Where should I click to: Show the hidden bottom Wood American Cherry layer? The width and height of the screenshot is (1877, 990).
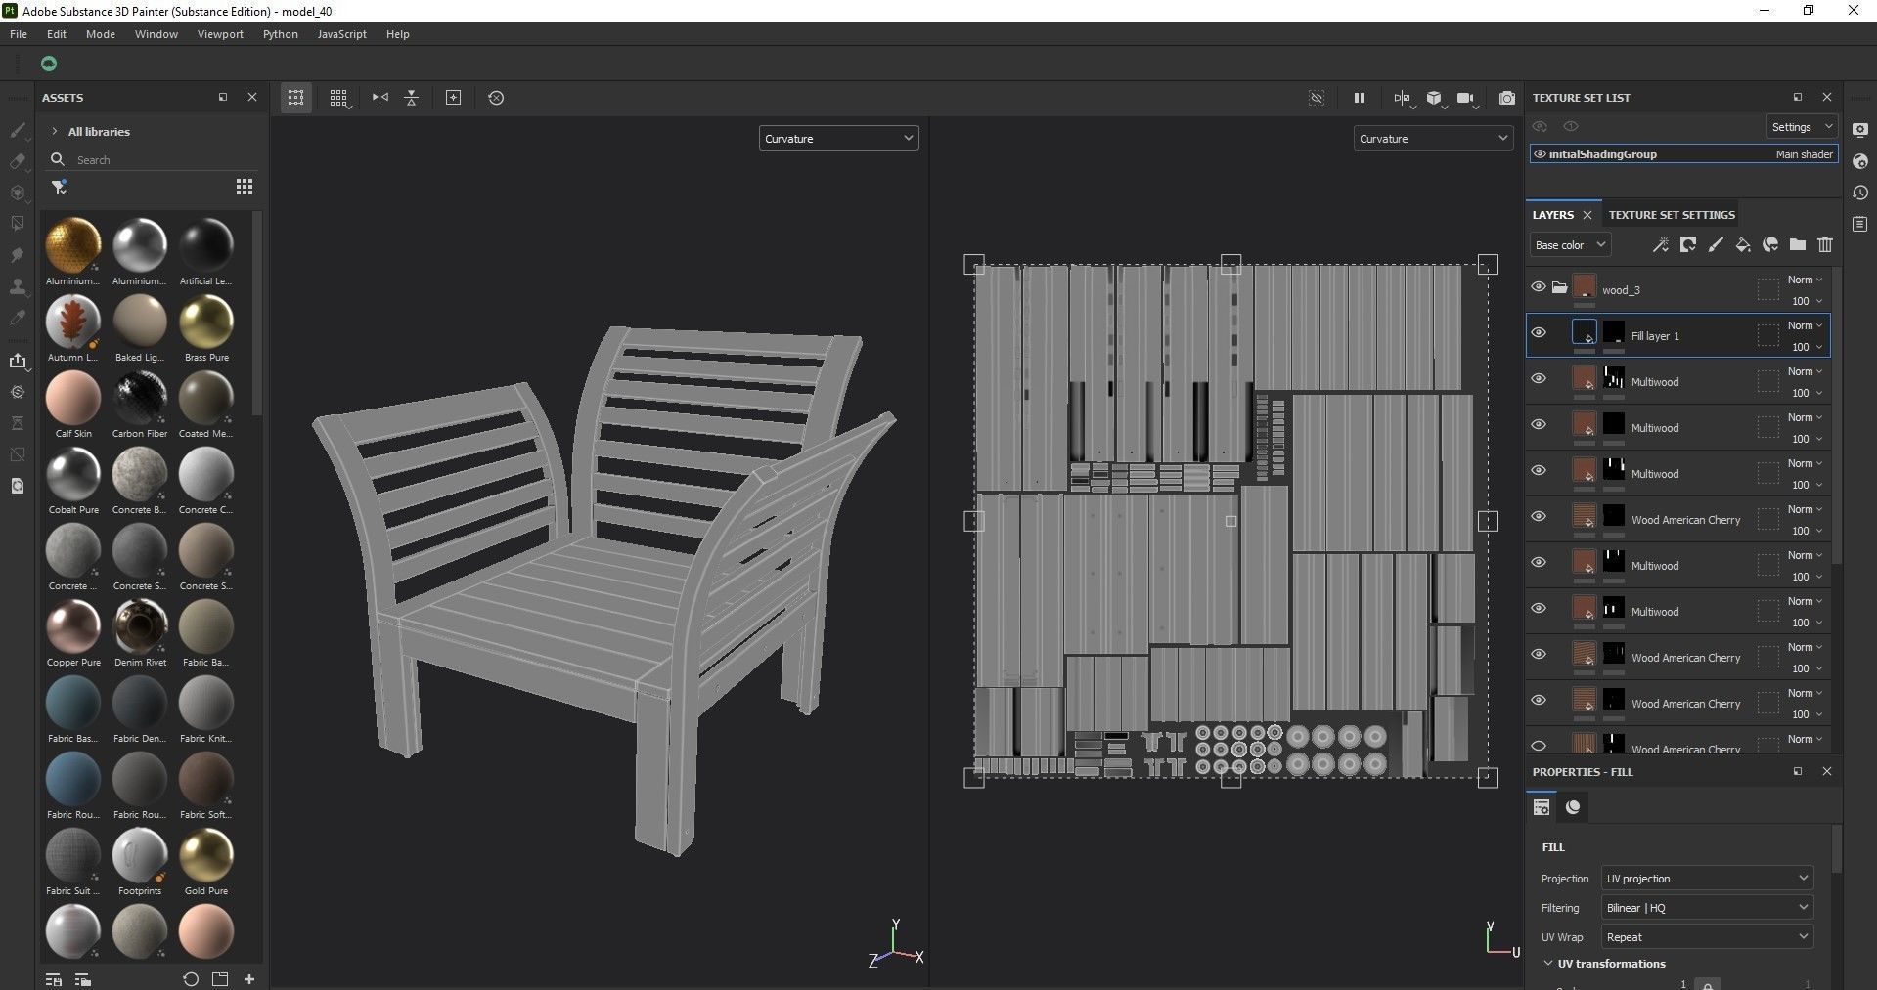coord(1539,746)
